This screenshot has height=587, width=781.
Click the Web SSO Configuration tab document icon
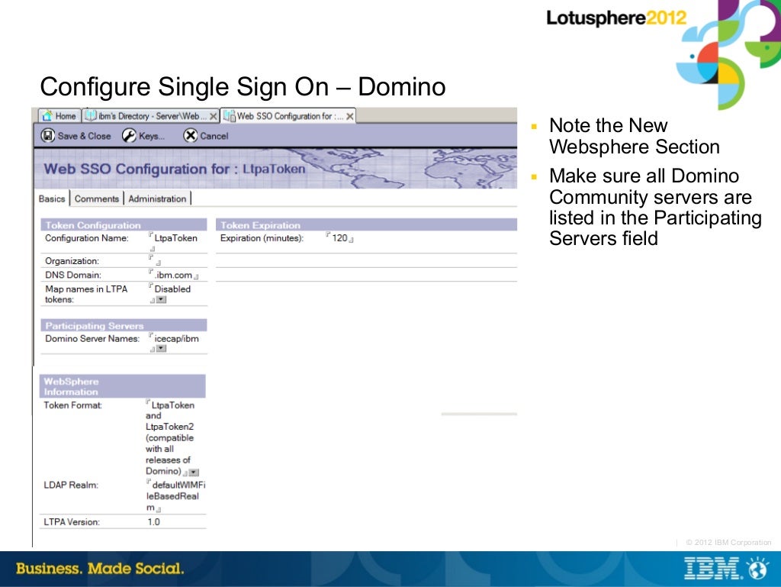(x=229, y=116)
